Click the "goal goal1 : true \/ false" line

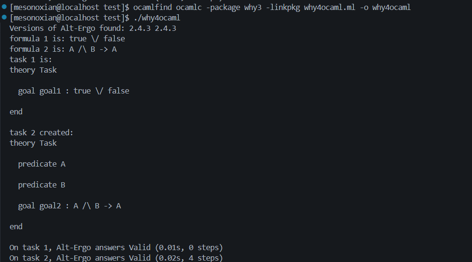[x=74, y=91]
